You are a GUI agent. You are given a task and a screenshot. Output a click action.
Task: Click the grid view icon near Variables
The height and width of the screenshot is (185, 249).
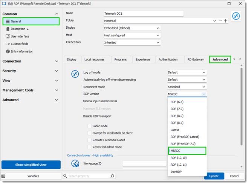point(3,176)
